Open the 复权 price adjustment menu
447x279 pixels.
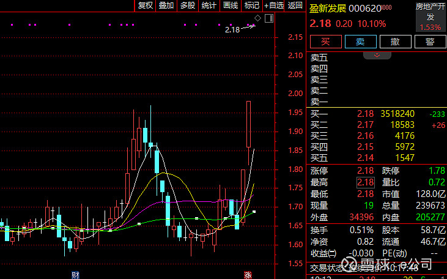146,6
